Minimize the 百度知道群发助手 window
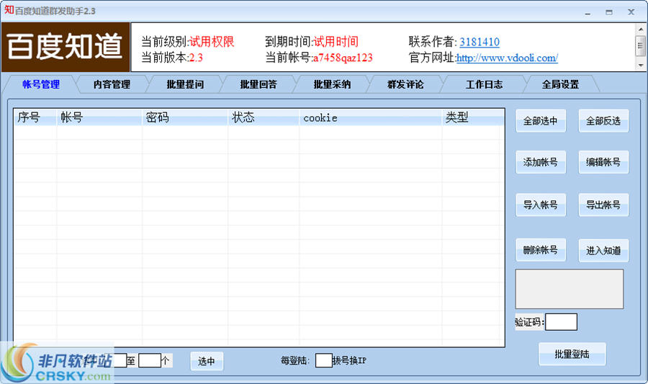Image resolution: width=648 pixels, height=384 pixels. tap(588, 12)
